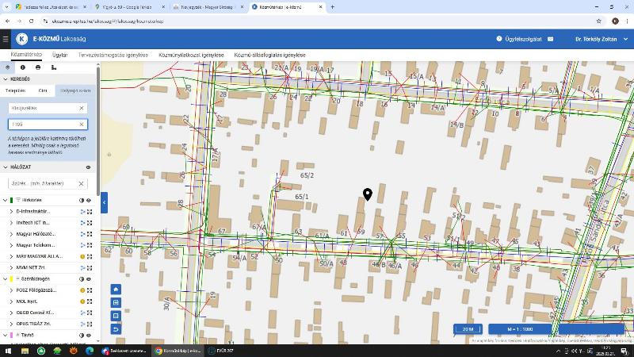Collapse the Hírközlés layer group
Viewport: 634px width, 357px height.
(x=5, y=201)
